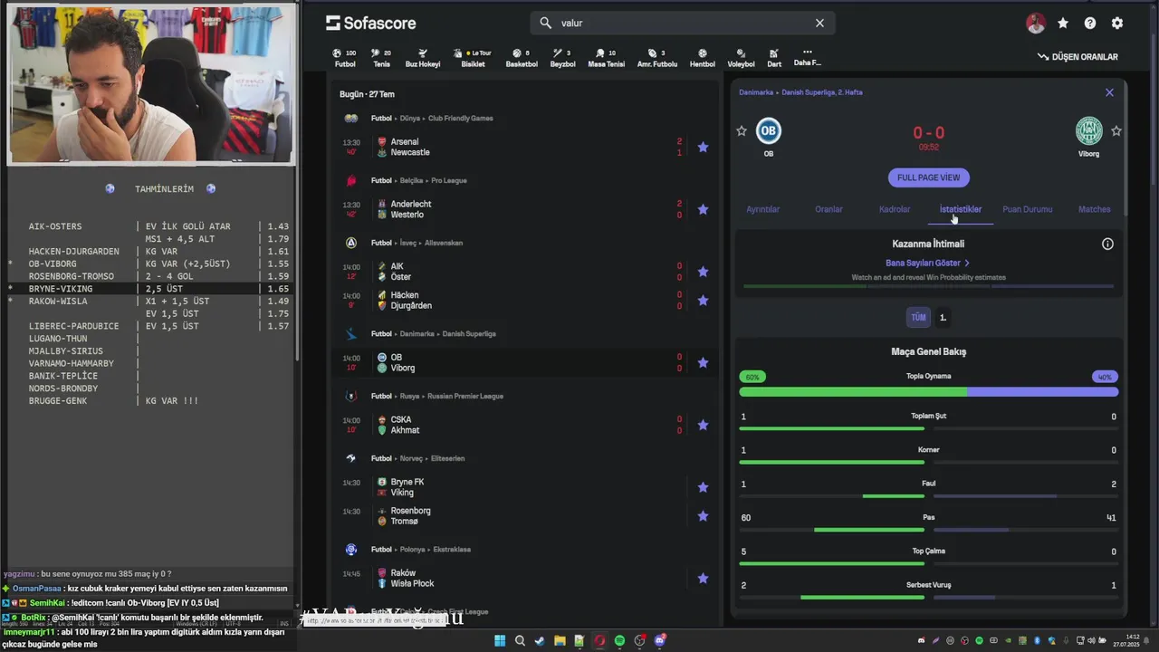
Task: Open the Beyzbol sport category
Action: pos(562,58)
